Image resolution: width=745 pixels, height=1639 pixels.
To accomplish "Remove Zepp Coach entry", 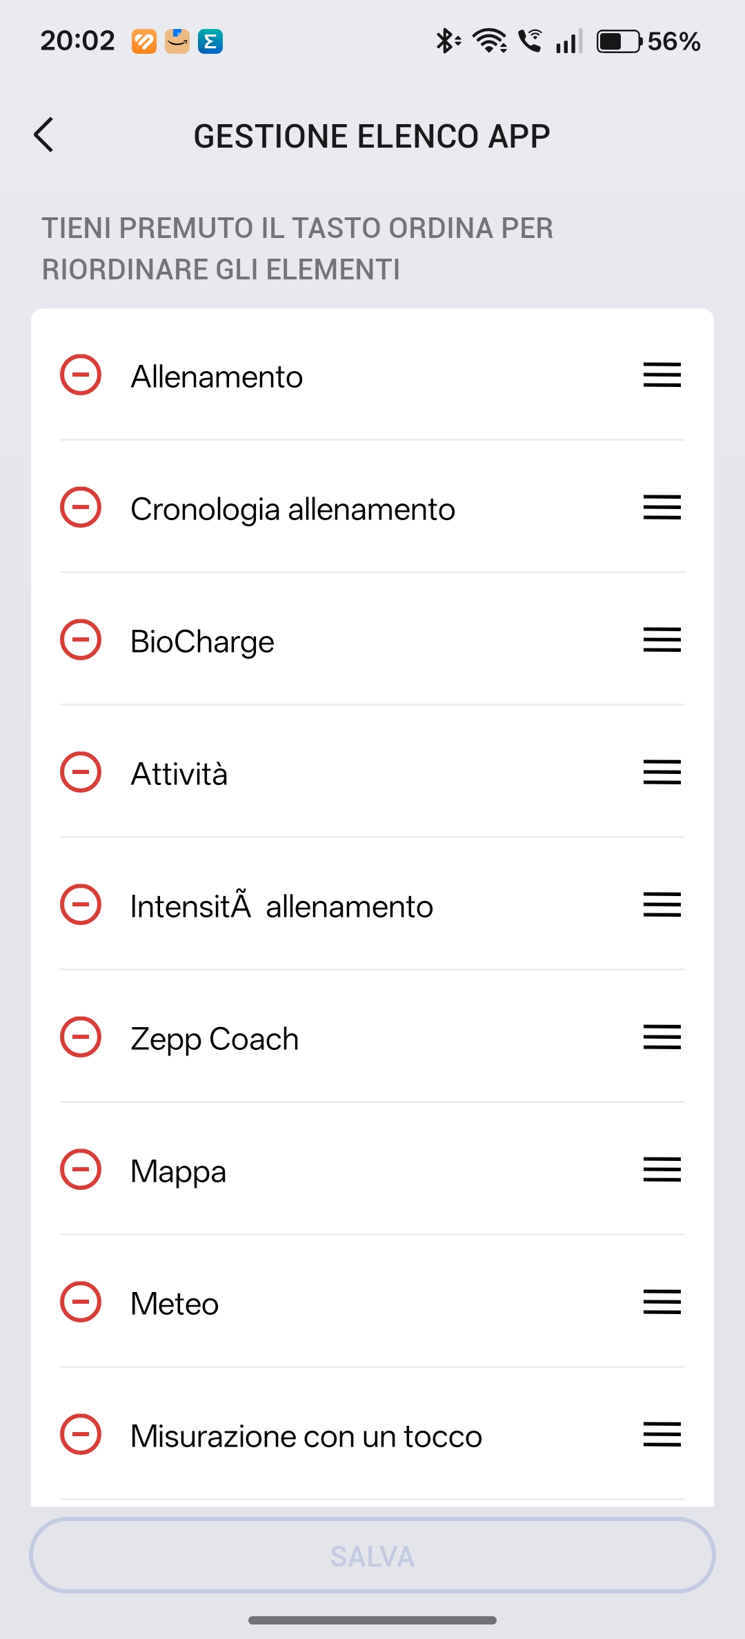I will (x=81, y=1037).
